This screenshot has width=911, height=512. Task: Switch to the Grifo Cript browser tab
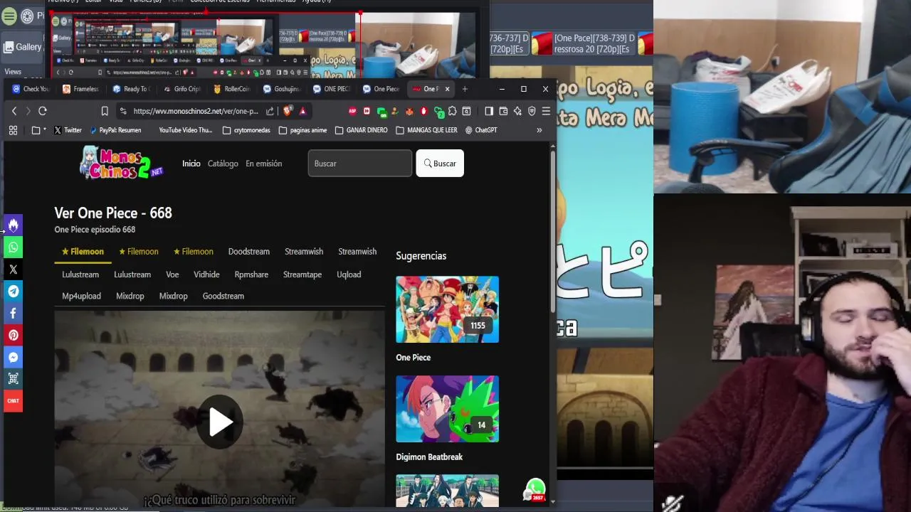[181, 89]
